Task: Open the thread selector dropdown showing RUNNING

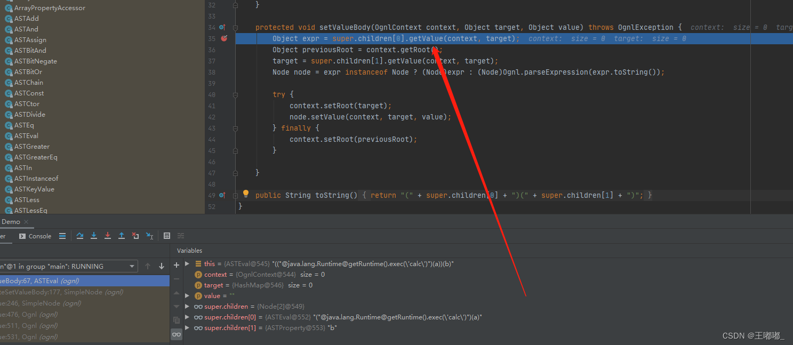Action: point(68,266)
